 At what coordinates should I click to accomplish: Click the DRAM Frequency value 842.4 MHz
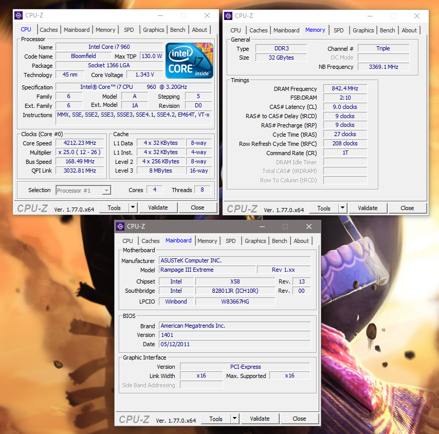click(x=345, y=88)
